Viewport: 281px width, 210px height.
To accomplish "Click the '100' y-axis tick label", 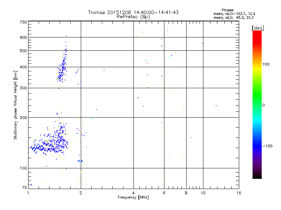I will (23, 168).
